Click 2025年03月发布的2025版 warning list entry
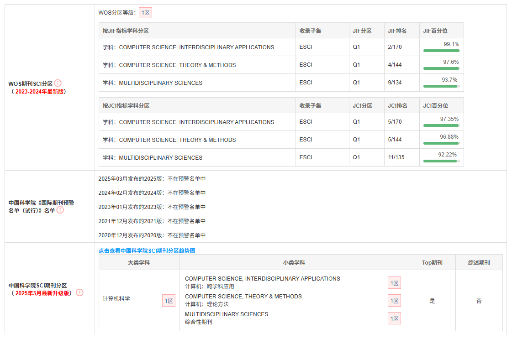 tap(152, 179)
